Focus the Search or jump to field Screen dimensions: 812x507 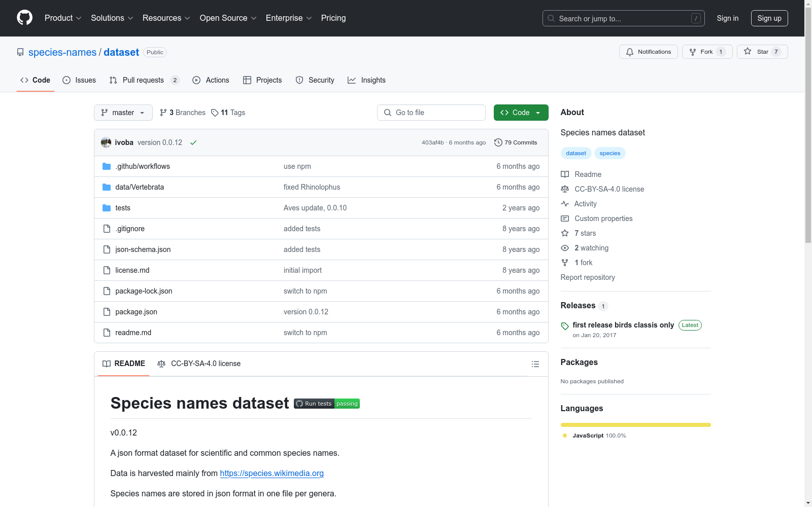click(624, 18)
